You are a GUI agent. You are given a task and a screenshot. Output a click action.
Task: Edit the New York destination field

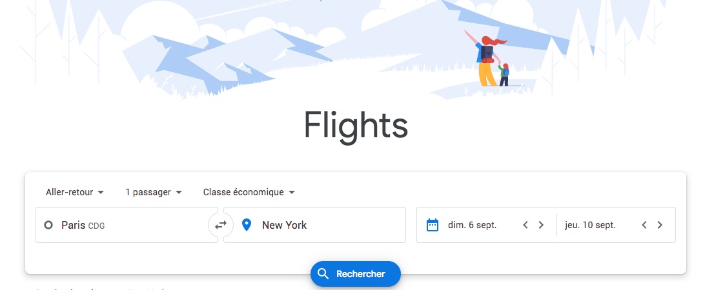click(x=314, y=225)
